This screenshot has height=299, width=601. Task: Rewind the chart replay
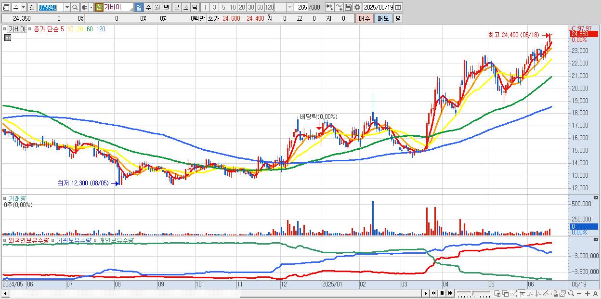pyautogui.click(x=433, y=293)
